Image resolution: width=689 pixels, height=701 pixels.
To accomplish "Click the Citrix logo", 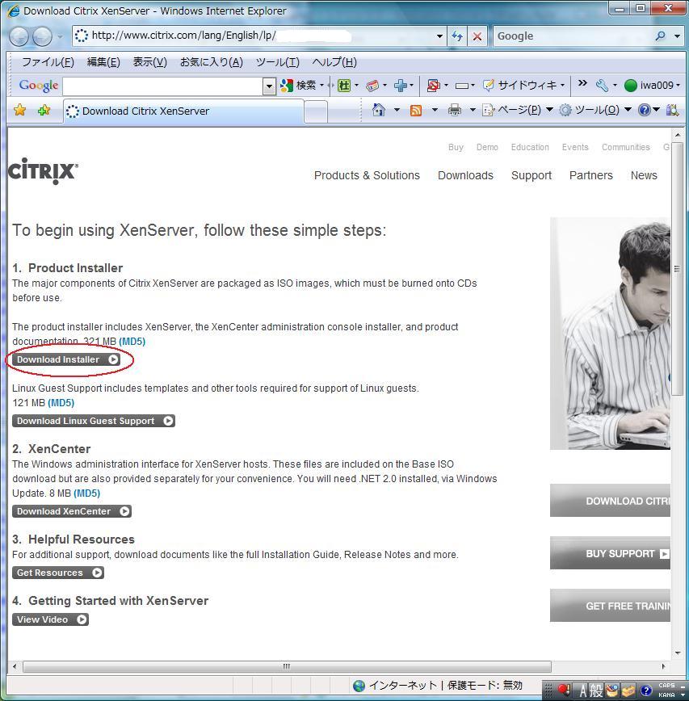I will tap(43, 171).
